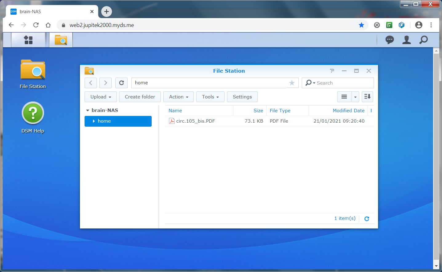Click PDF File type cell

[x=279, y=121]
